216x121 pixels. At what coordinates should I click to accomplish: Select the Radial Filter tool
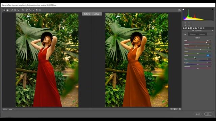click(x=40, y=10)
